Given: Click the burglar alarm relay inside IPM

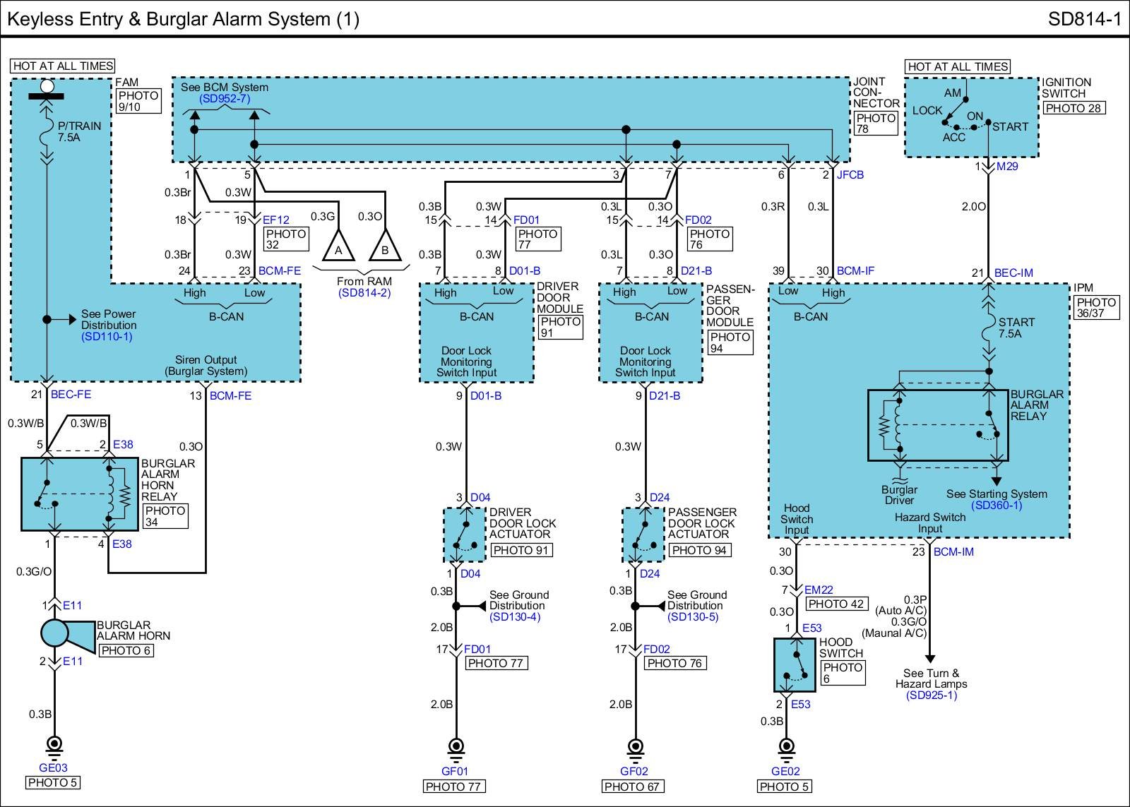Looking at the screenshot, I should (937, 425).
